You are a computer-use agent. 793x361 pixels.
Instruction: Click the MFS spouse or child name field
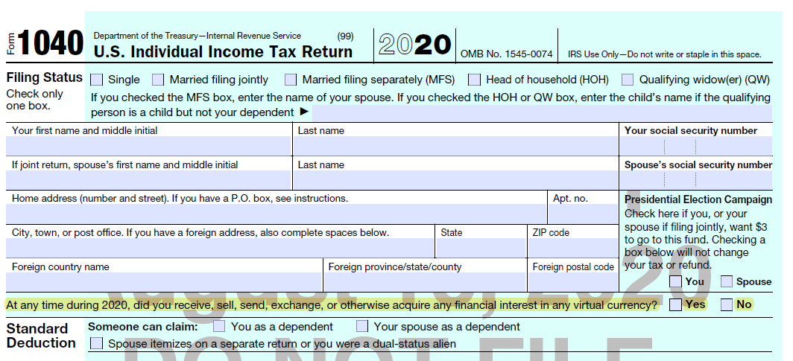coord(542,112)
